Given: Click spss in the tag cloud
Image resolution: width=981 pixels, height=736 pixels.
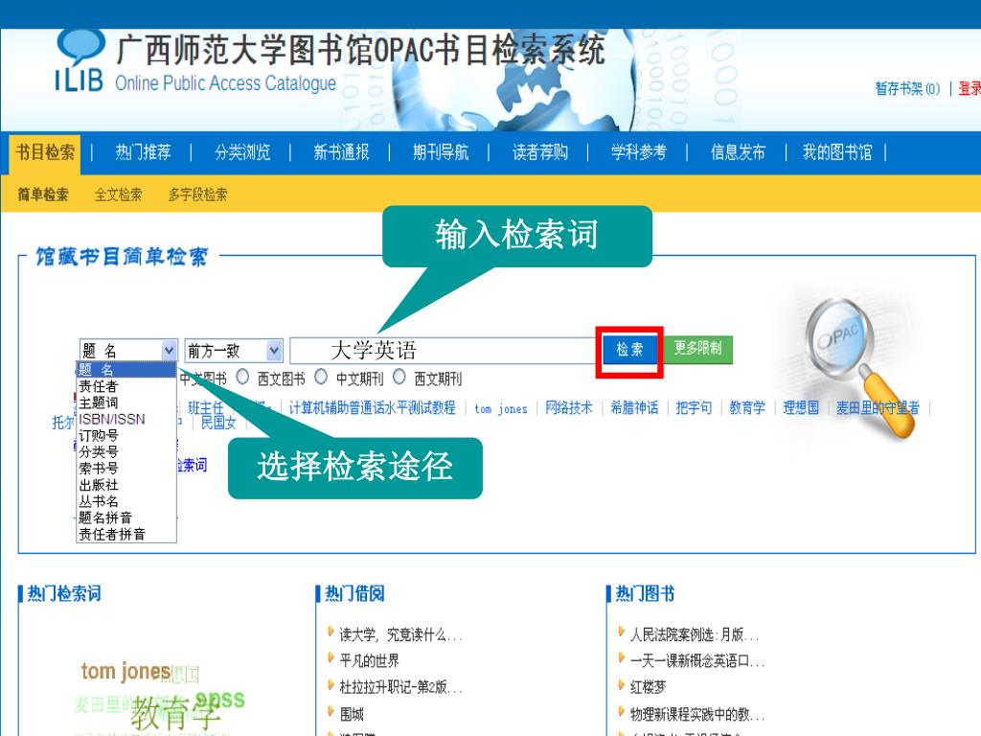Looking at the screenshot, I should (219, 699).
